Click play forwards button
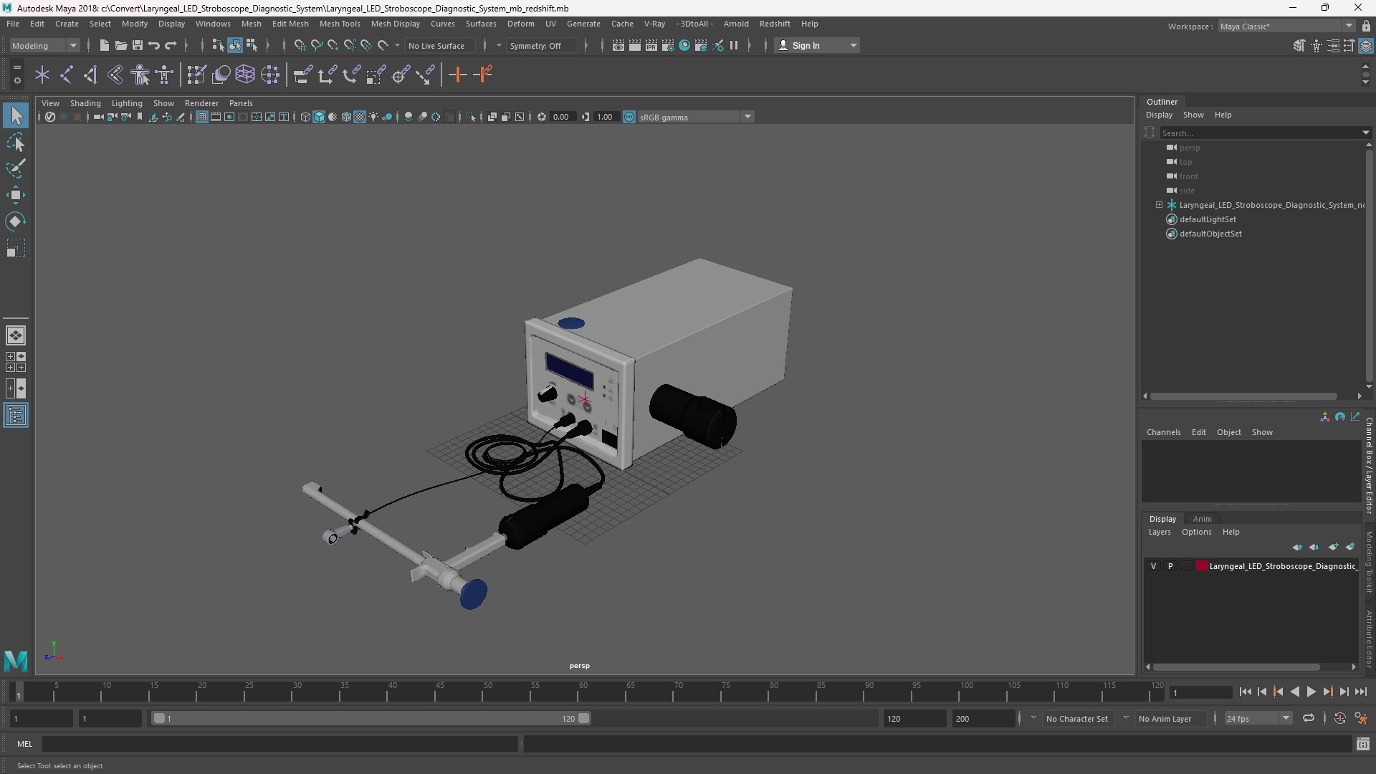1376x774 pixels. tap(1311, 692)
